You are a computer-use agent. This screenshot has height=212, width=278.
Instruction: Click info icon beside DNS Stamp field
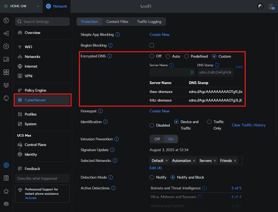tap(217, 65)
